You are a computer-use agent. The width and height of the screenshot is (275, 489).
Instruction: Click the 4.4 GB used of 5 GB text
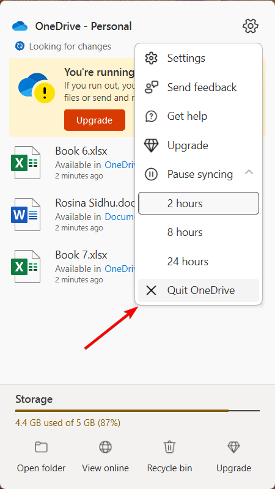click(x=68, y=423)
